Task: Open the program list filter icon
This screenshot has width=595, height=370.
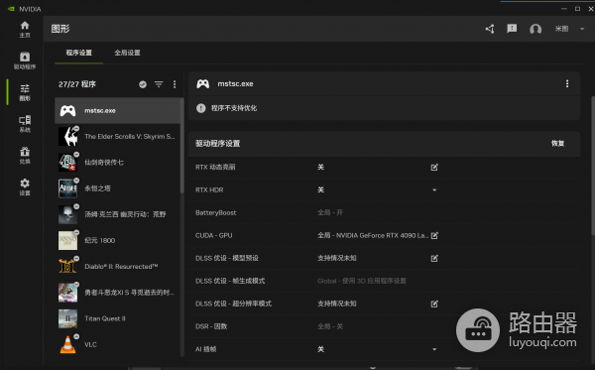Action: pos(159,84)
